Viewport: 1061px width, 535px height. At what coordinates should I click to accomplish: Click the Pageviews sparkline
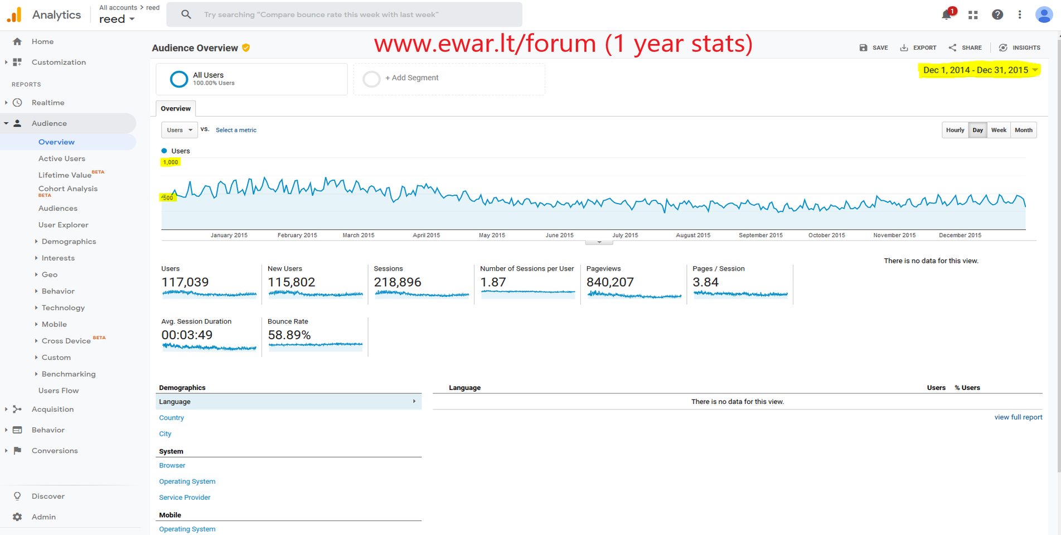[x=634, y=295]
